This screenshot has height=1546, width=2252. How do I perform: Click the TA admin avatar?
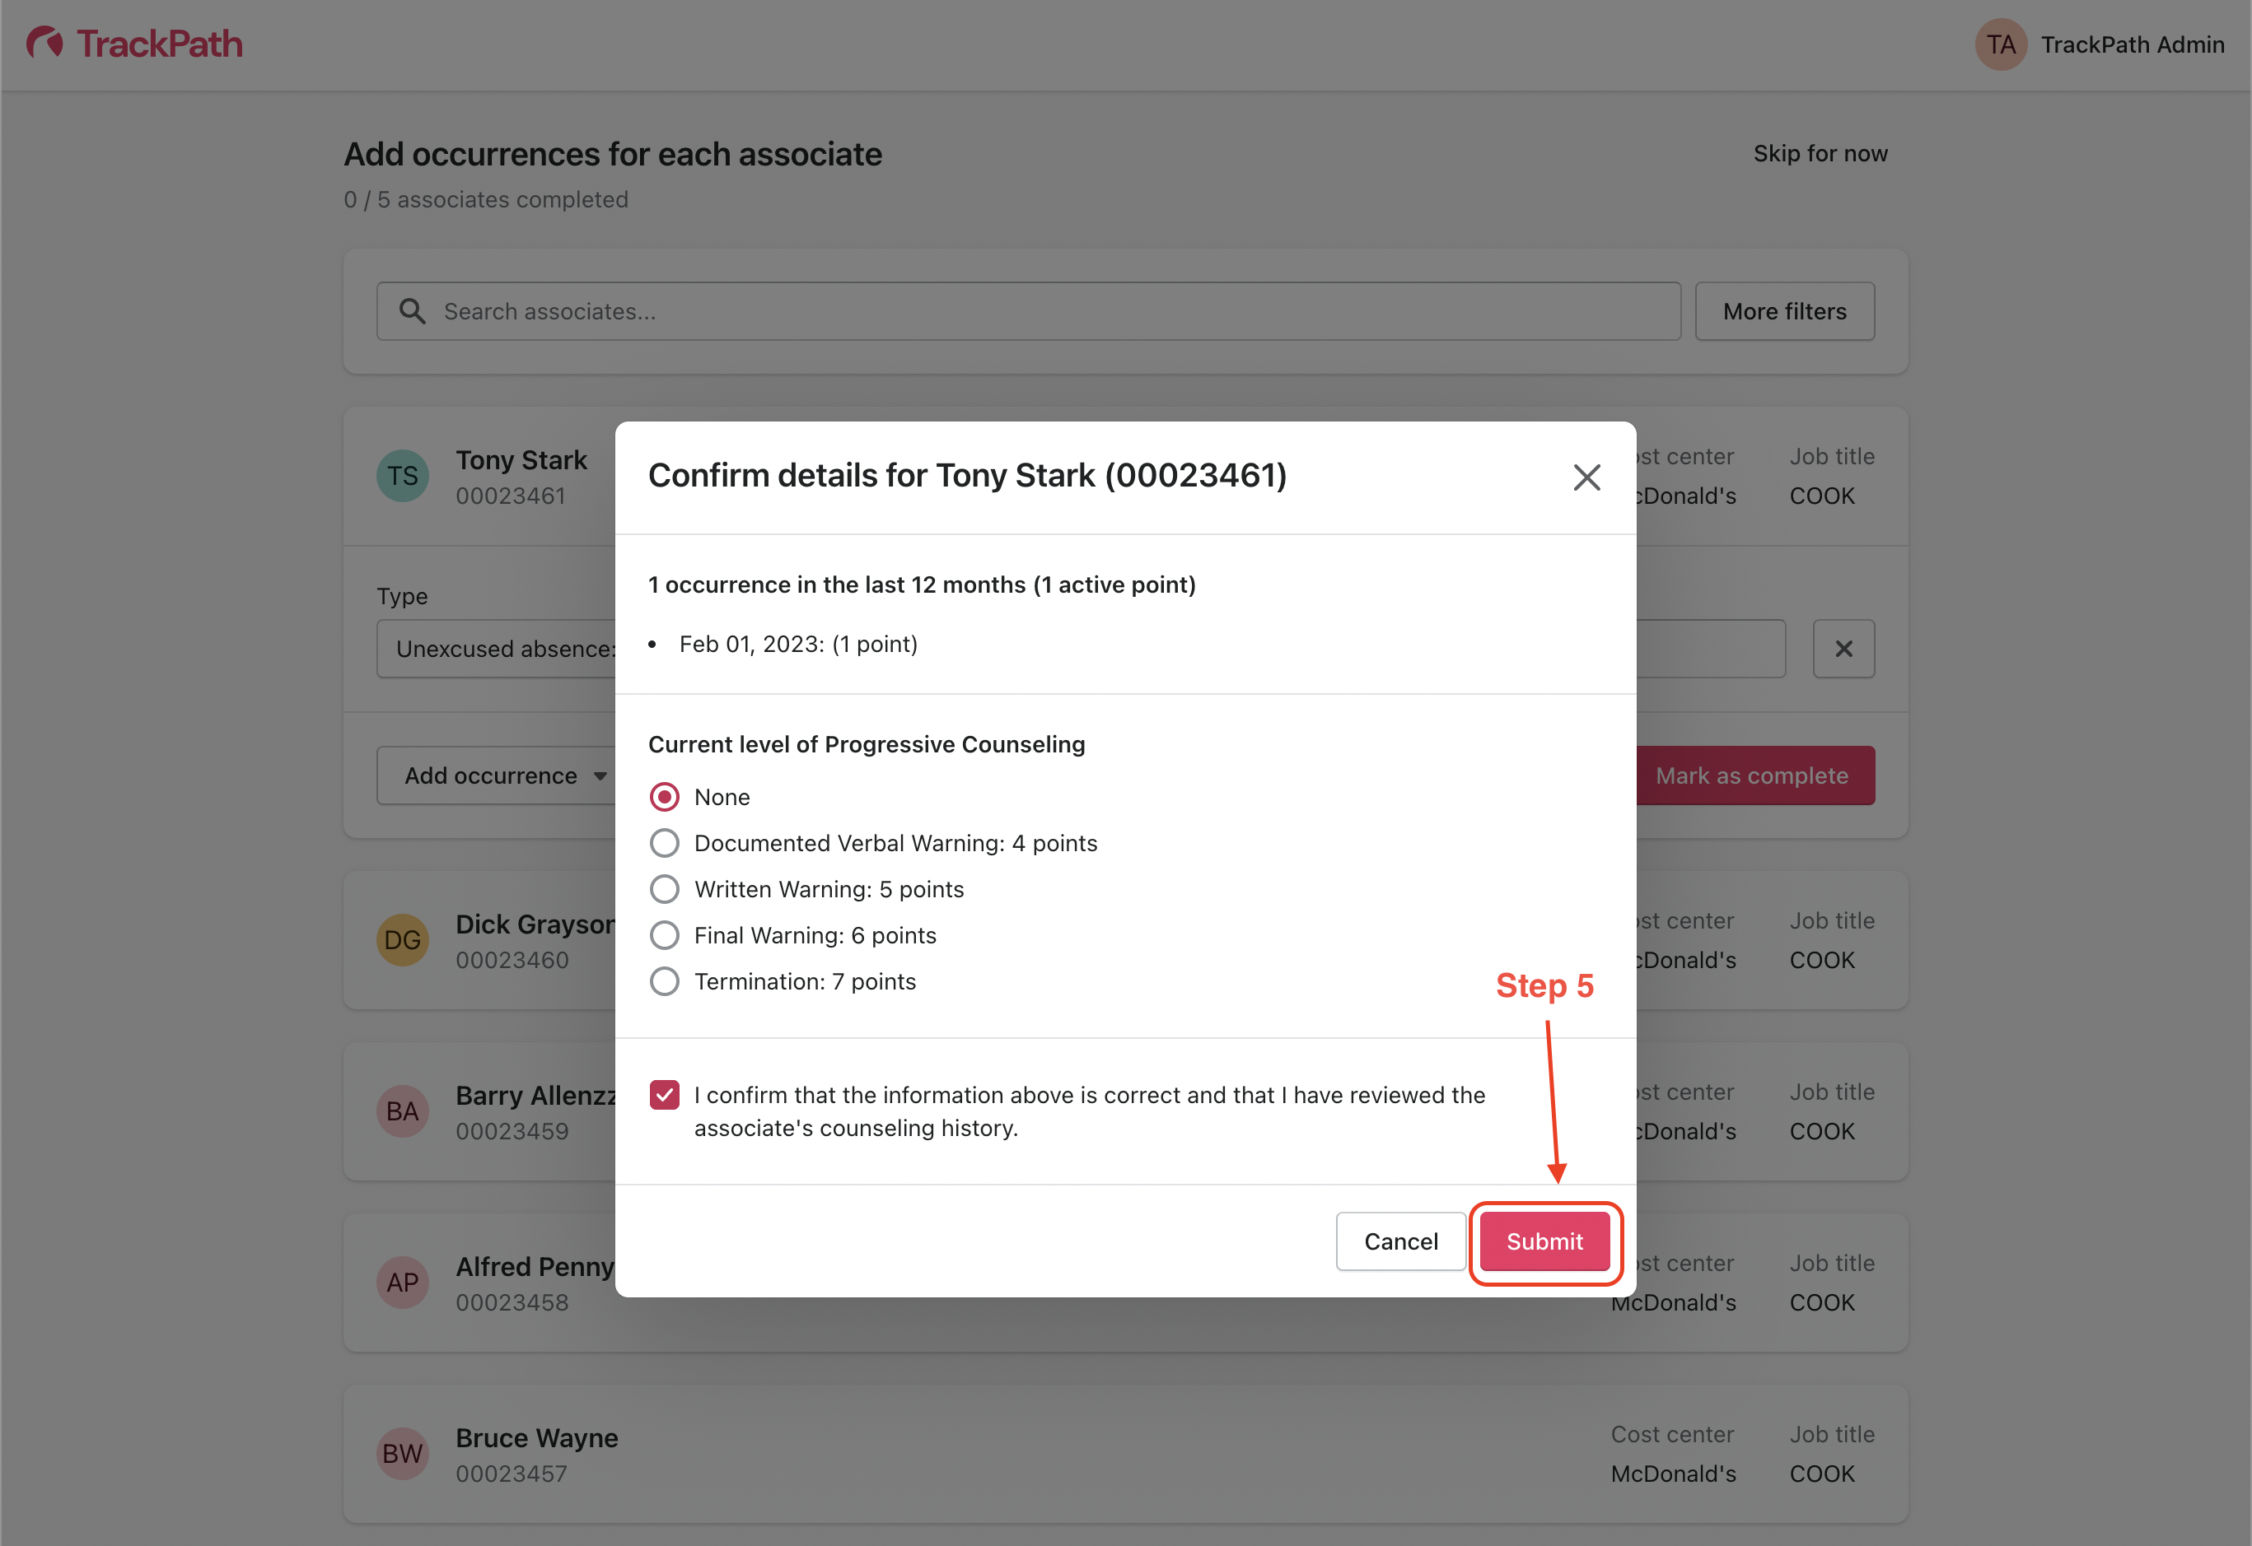pos(2000,44)
